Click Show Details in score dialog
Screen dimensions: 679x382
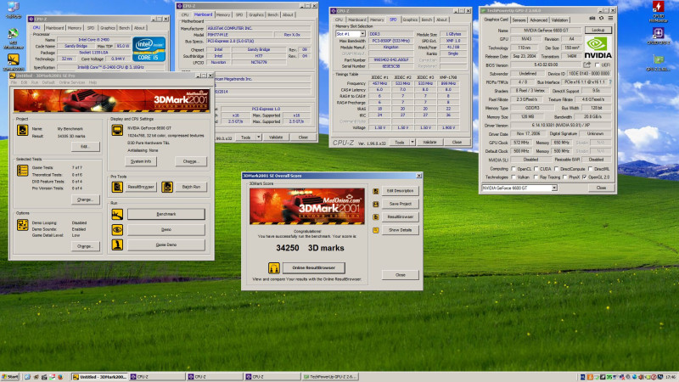(x=400, y=230)
